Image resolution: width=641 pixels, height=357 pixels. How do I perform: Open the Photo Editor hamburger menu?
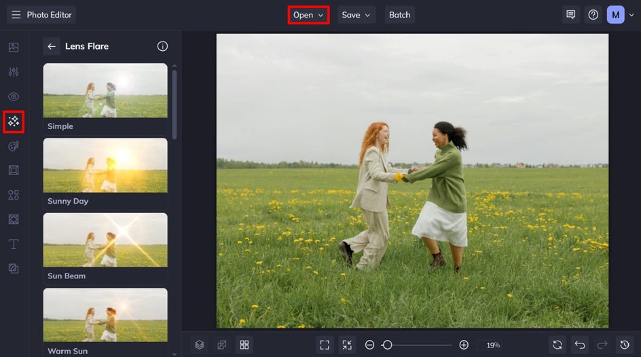point(16,15)
